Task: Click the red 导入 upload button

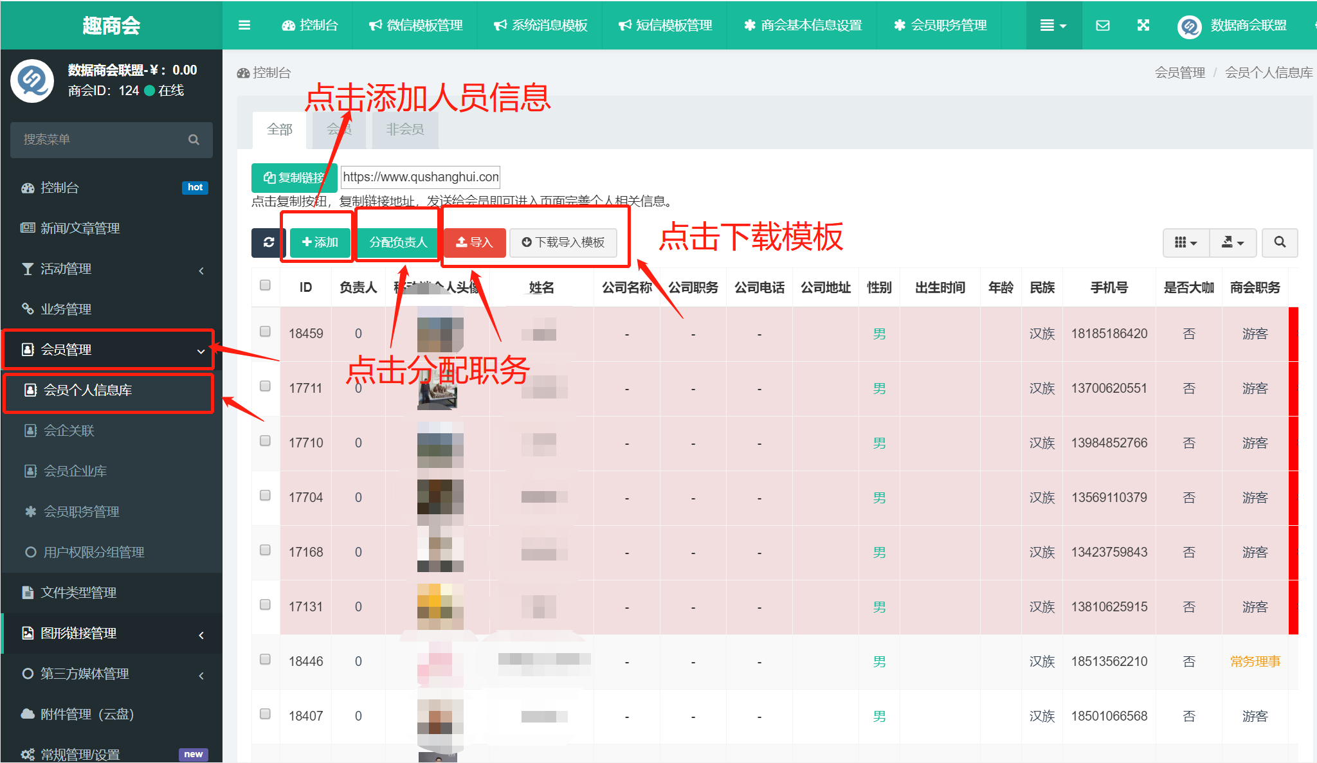Action: point(475,242)
